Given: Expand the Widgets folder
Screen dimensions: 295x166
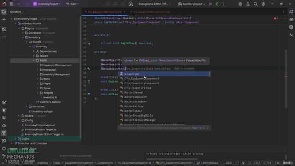Looking at the screenshot, I should 37,93.
